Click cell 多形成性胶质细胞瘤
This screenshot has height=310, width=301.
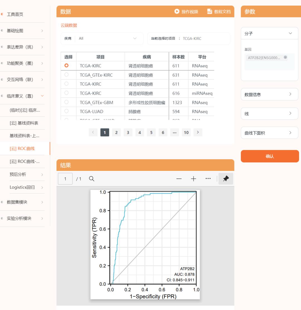(147, 102)
